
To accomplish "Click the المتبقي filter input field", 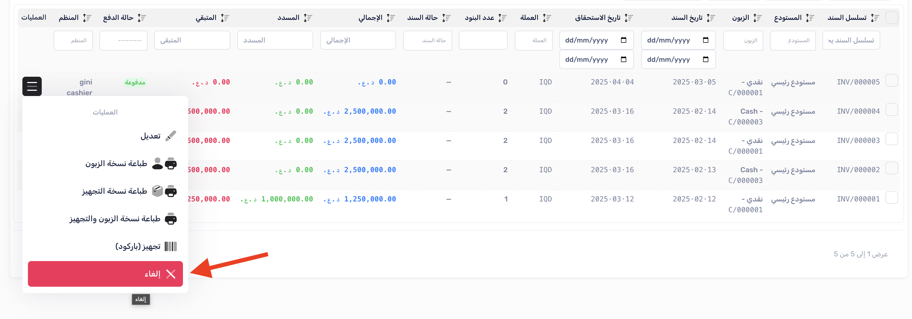I will 192,40.
